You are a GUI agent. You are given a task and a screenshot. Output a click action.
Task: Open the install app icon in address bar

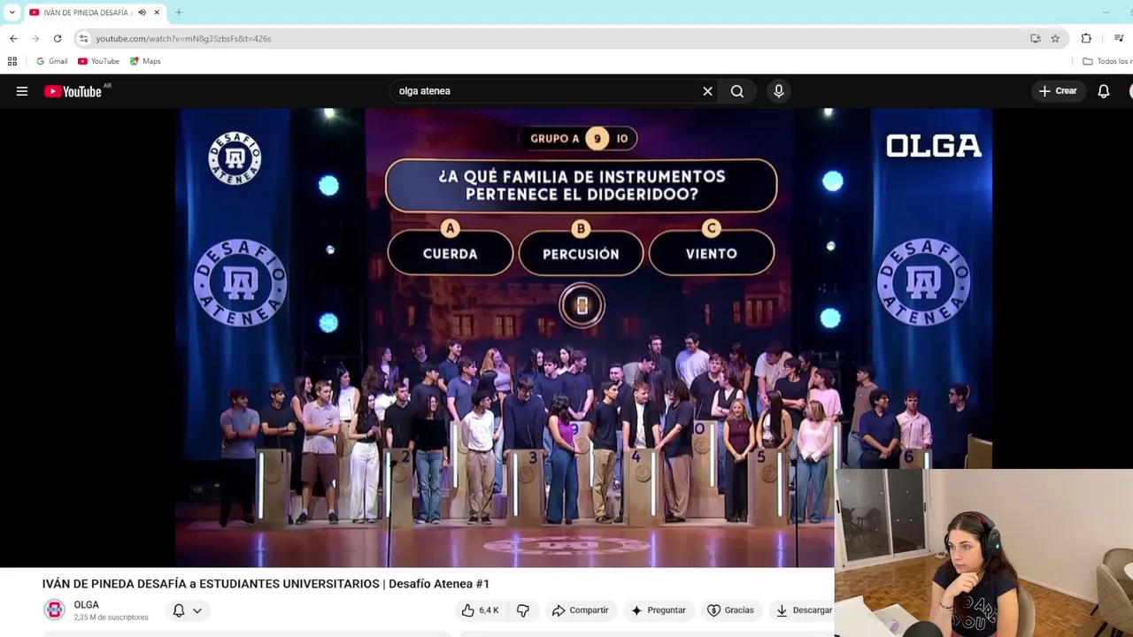coord(1035,38)
